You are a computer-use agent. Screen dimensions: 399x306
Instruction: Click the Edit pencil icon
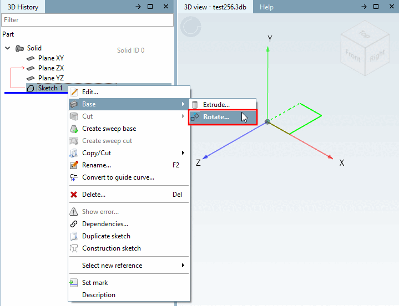pyautogui.click(x=74, y=92)
